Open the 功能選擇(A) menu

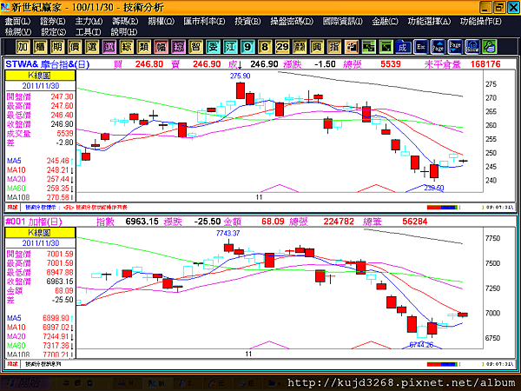[429, 21]
